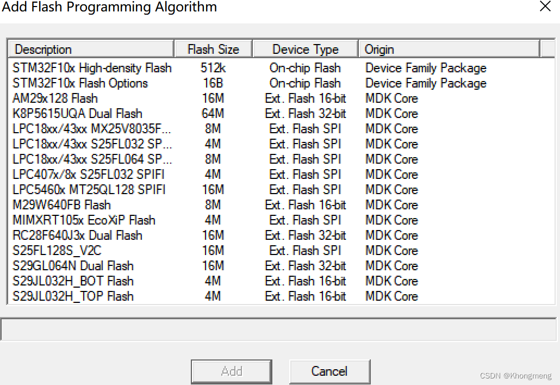Viewport: 560px width, 385px height.
Task: Click the Add button
Action: pos(232,371)
